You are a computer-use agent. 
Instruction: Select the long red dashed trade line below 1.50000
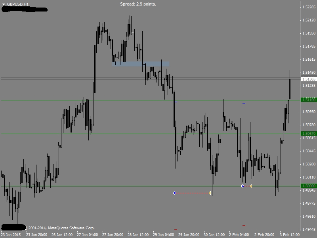[x=192, y=193]
